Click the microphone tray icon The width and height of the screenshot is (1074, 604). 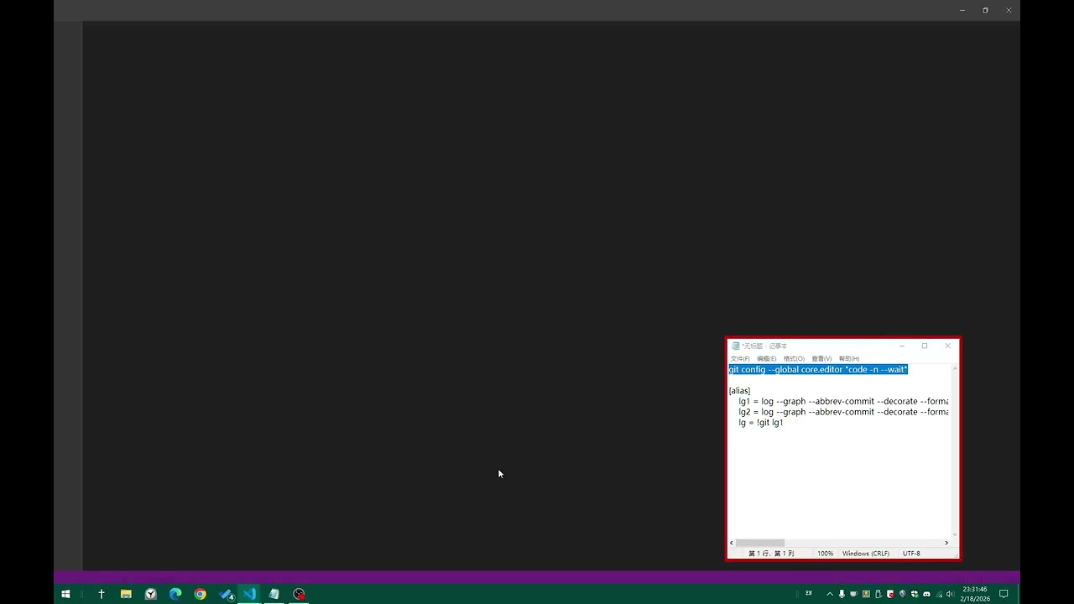842,594
